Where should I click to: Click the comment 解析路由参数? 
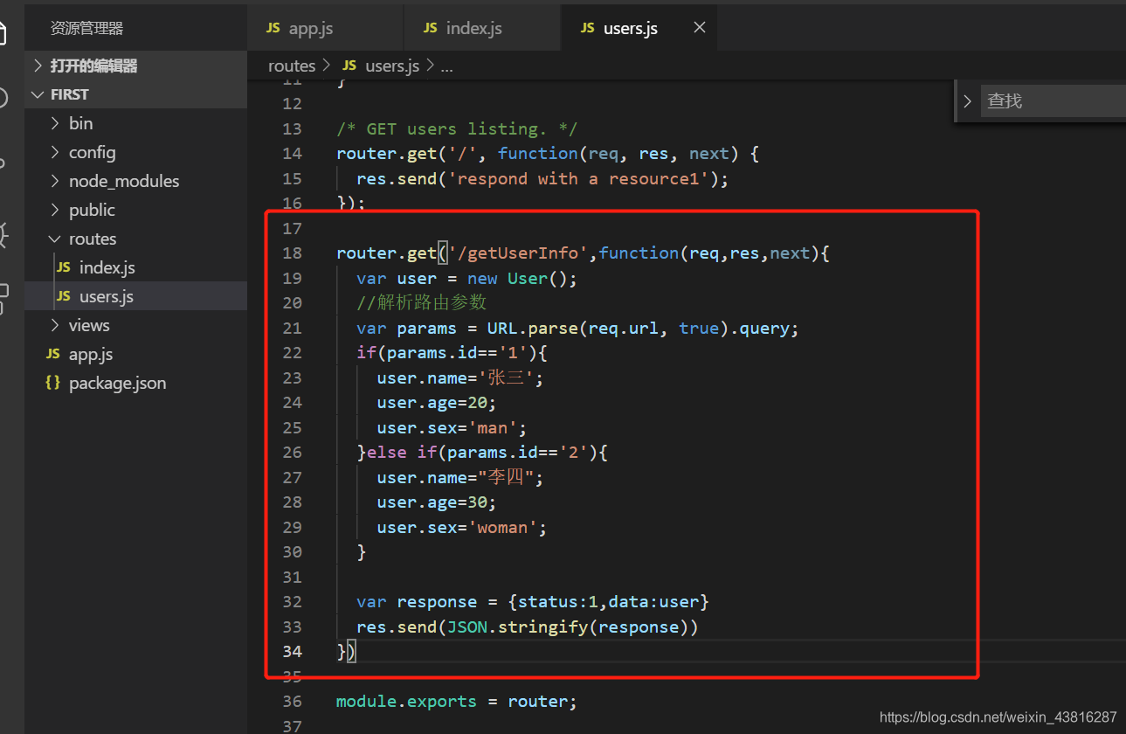[422, 302]
